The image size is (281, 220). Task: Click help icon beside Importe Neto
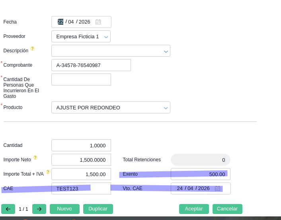(x=35, y=158)
